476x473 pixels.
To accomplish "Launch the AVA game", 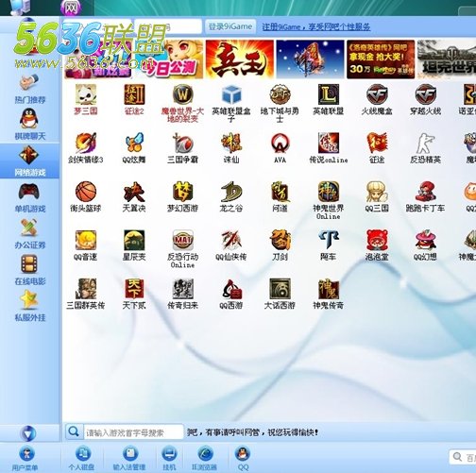I will (280, 148).
